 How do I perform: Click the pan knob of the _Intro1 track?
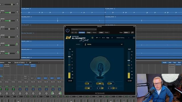(x=17, y=12)
